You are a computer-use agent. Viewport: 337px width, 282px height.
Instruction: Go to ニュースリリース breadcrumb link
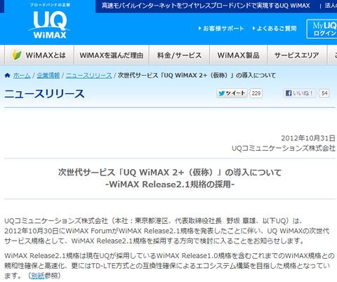pos(89,75)
